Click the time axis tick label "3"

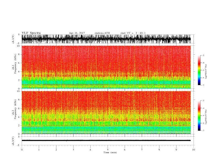point(73,150)
